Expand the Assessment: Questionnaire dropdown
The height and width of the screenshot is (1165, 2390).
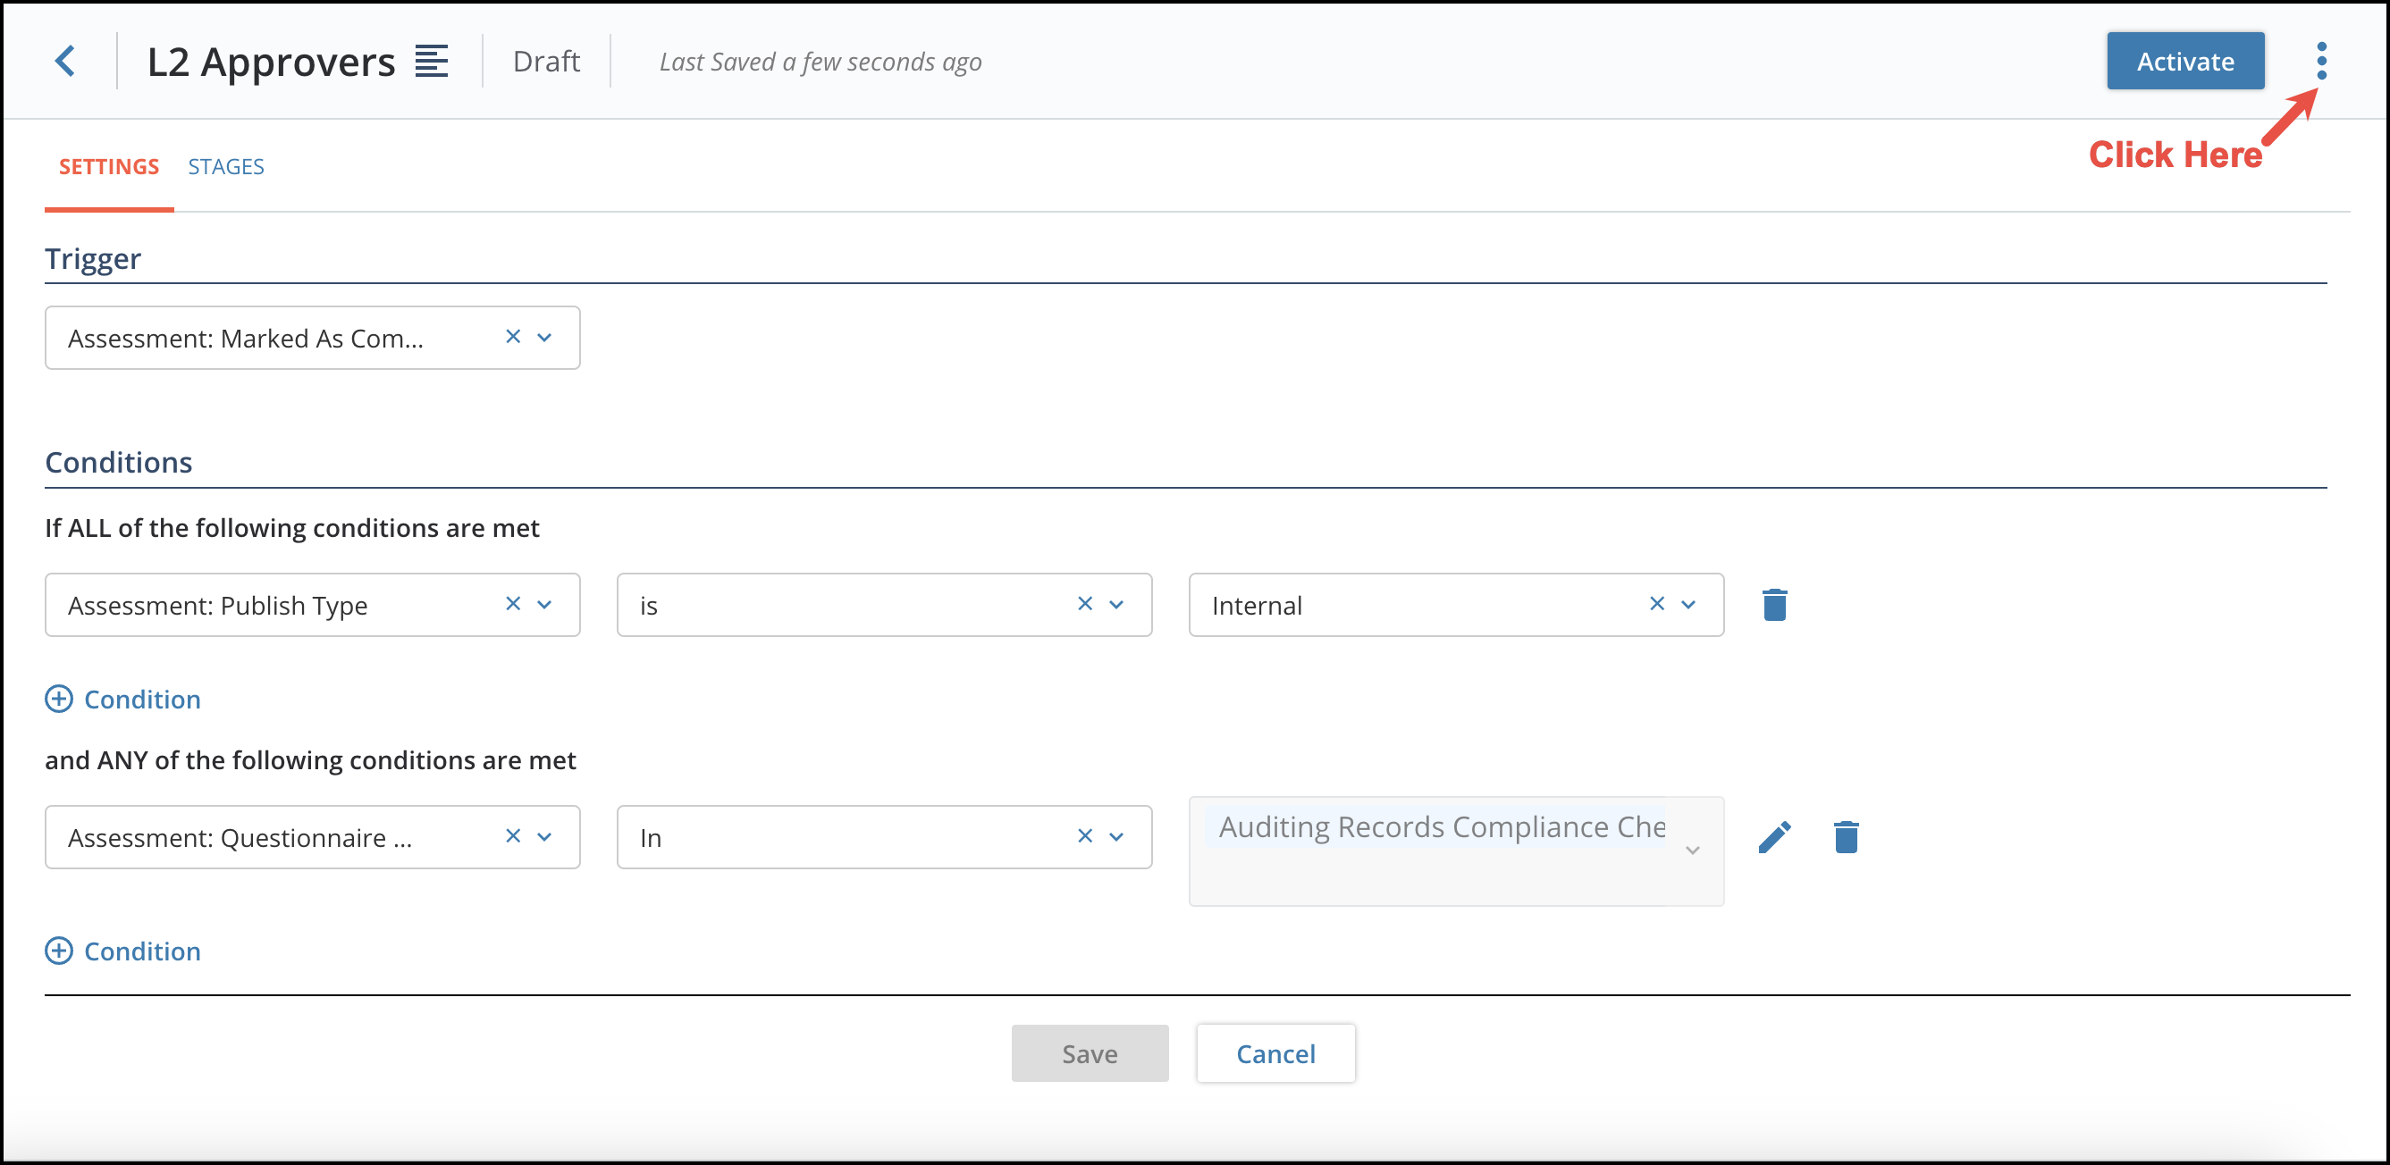pyautogui.click(x=544, y=836)
